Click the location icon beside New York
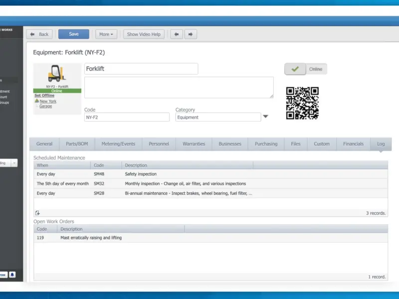 pos(37,101)
